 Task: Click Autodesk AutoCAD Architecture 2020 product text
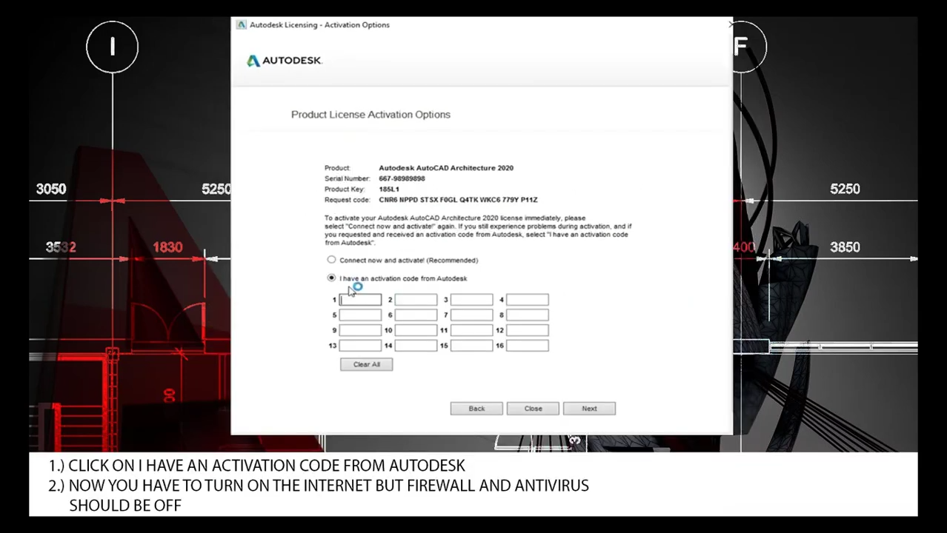coord(446,168)
